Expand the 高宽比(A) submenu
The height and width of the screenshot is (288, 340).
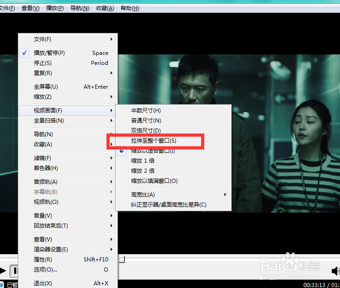tap(174, 195)
